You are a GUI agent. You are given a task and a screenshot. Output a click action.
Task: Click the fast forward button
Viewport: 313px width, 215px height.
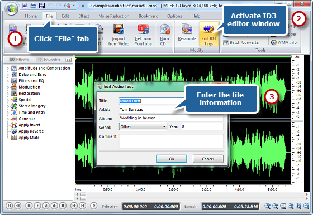[x=74, y=206]
